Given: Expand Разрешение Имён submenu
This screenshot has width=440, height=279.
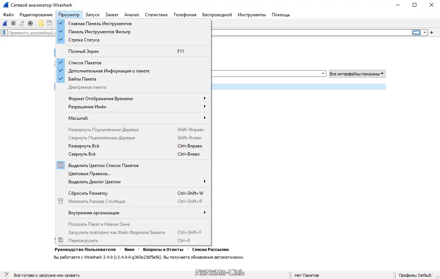Looking at the screenshot, I should click(x=133, y=107).
